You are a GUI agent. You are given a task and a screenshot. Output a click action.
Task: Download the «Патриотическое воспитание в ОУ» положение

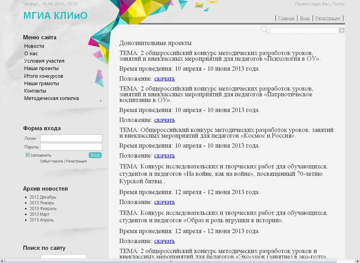tap(164, 120)
